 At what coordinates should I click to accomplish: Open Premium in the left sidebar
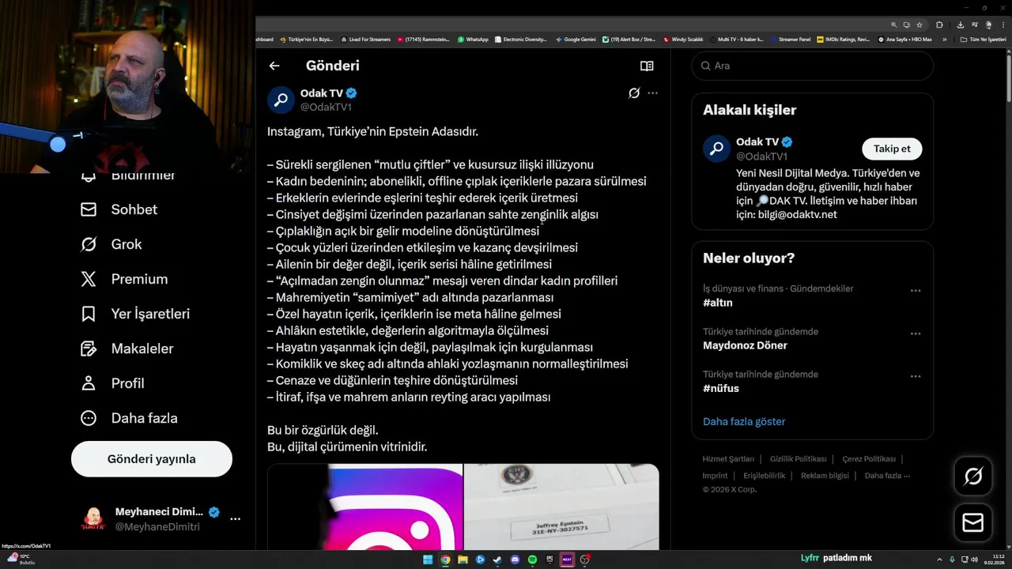[124, 279]
